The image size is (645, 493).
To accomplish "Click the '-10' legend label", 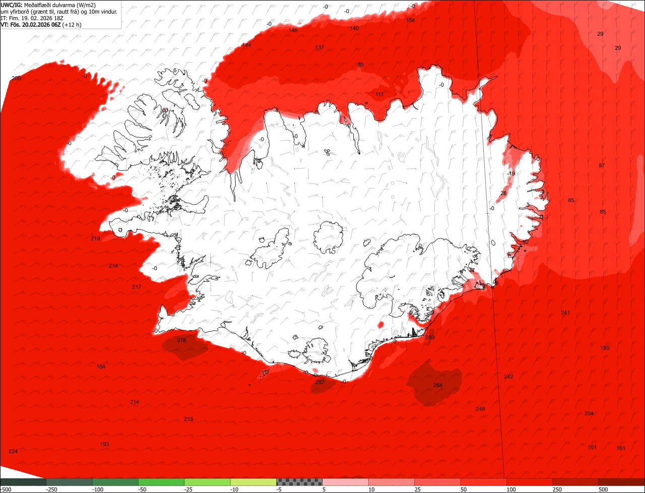I will click(235, 489).
